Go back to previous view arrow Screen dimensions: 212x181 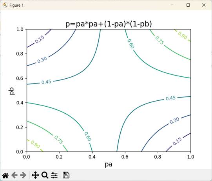pos(14,175)
